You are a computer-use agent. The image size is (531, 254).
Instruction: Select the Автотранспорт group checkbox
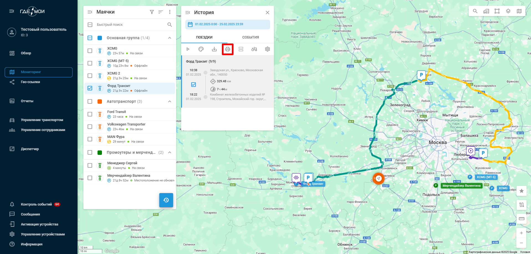tap(90, 101)
